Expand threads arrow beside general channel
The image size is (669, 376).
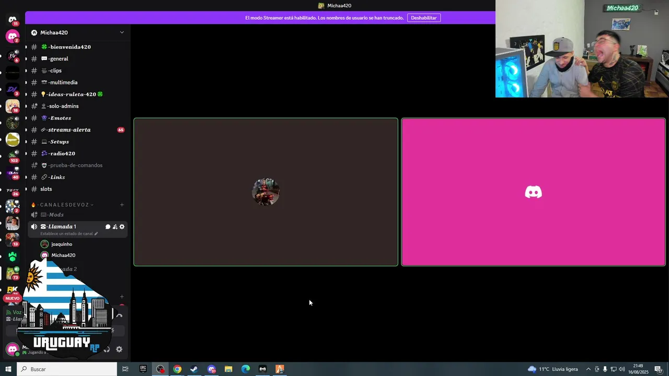[x=26, y=59]
